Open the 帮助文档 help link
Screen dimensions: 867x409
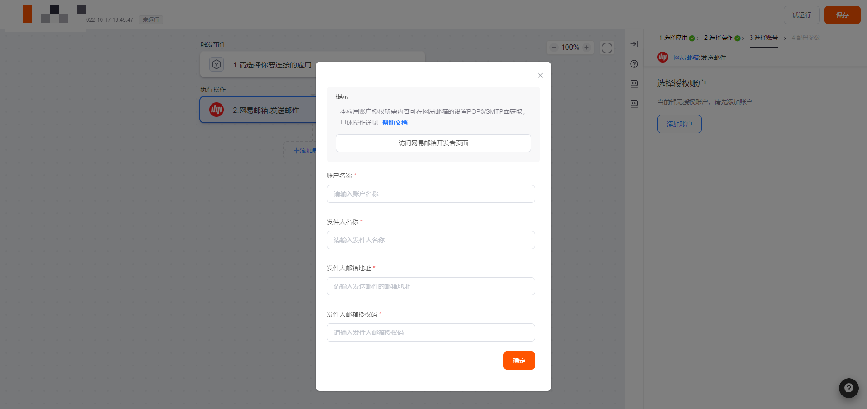395,123
